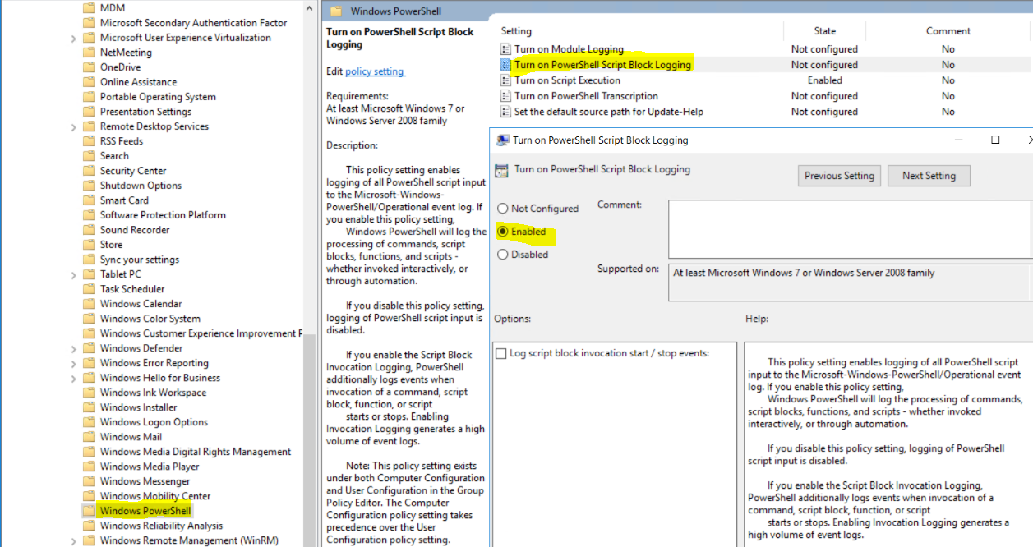The image size is (1033, 547).
Task: Click the dialog header policy icon
Action: coord(500,171)
